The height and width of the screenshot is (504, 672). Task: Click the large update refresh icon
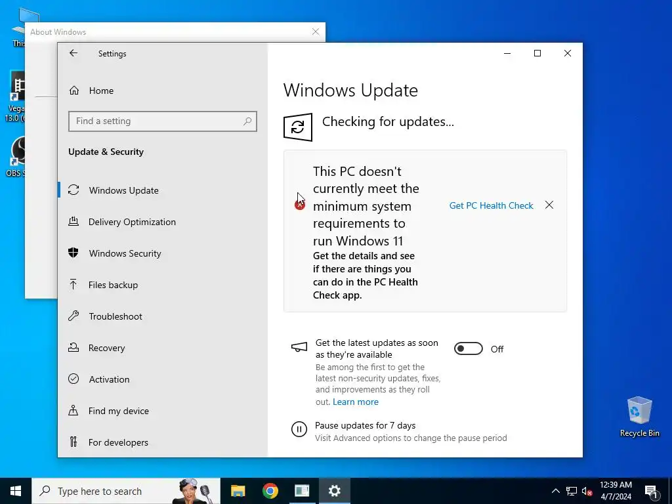[x=298, y=127]
